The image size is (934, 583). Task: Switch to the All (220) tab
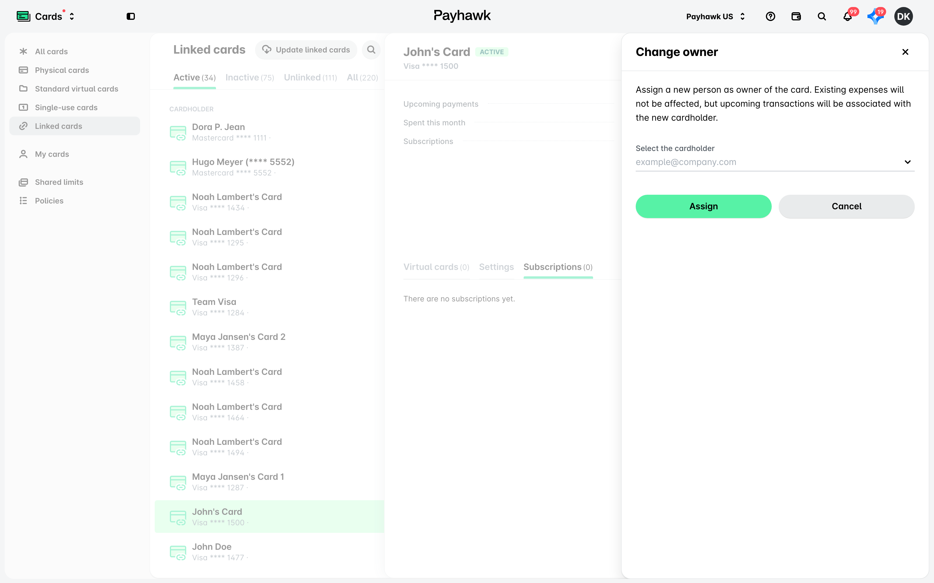tap(362, 78)
